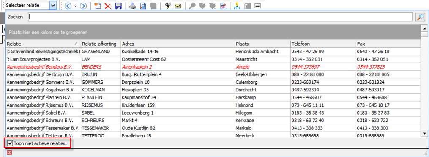This screenshot has height=157, width=429.
Task: Click the forward navigation arrow icon
Action: coord(83,6)
